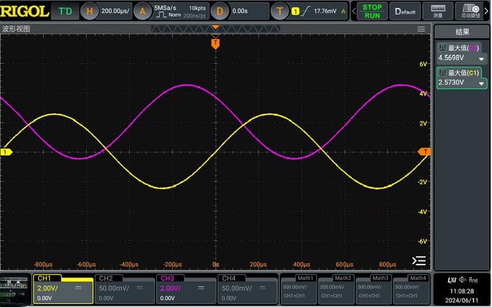Select the 0.00s delay value
The image size is (492, 307).
pyautogui.click(x=240, y=11)
